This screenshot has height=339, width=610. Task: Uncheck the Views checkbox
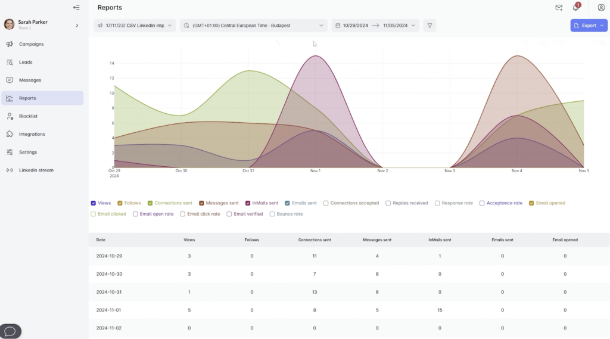coord(94,203)
